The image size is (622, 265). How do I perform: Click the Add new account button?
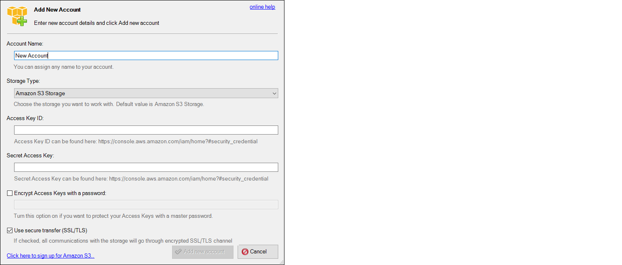pyautogui.click(x=203, y=252)
